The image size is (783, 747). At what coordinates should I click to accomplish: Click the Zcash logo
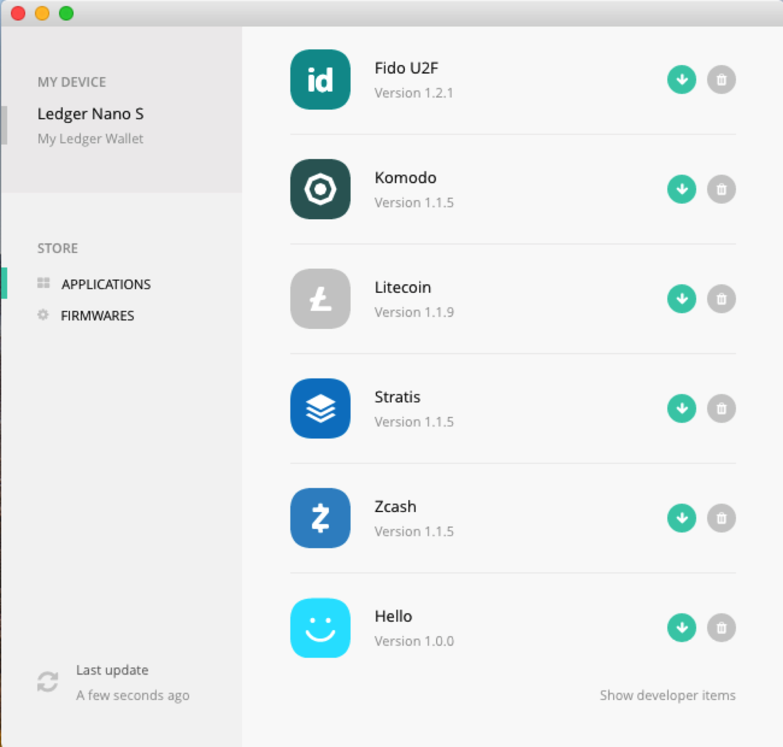(320, 518)
